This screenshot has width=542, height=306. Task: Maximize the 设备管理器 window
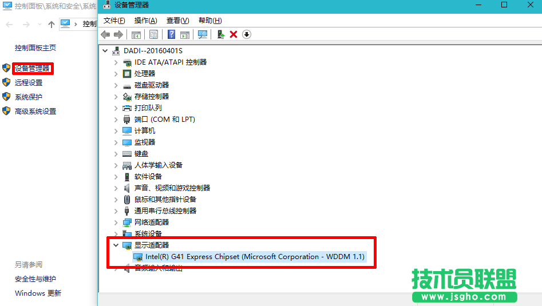point(504,5)
